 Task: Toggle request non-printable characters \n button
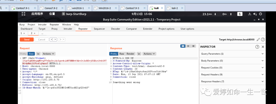click(x=38, y=54)
